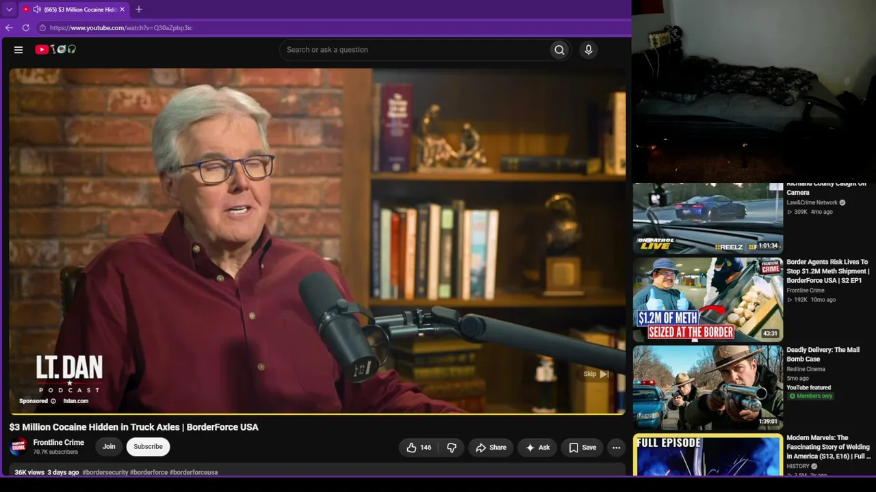
Task: Go to YouTube home via the logo
Action: pyautogui.click(x=55, y=50)
